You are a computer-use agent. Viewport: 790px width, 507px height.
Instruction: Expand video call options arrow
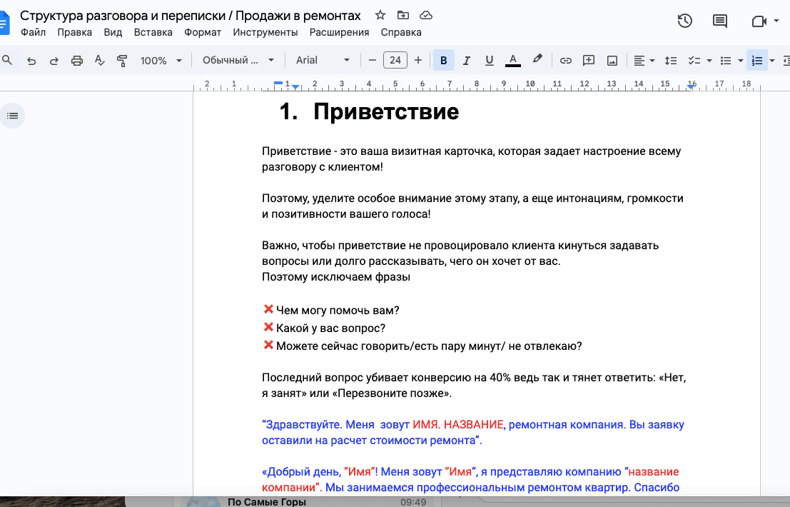[776, 21]
